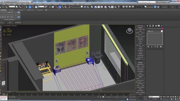Toggle the Graphite ribbon visibility button

[x=96, y=7]
